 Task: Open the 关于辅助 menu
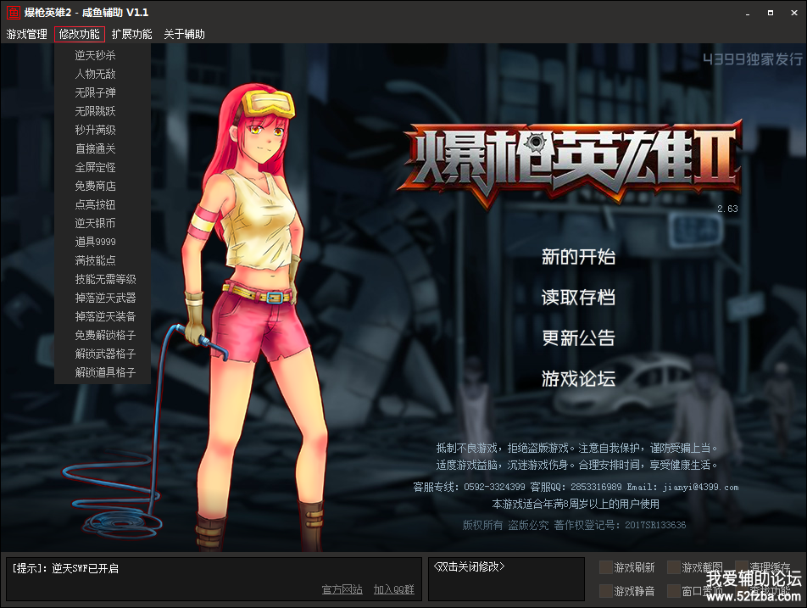coord(184,34)
